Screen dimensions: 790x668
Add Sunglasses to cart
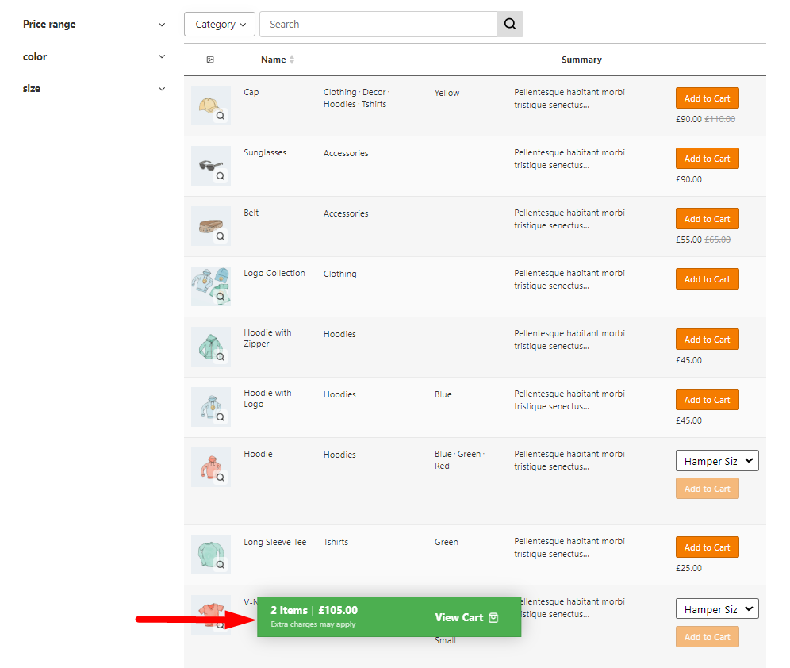click(707, 159)
